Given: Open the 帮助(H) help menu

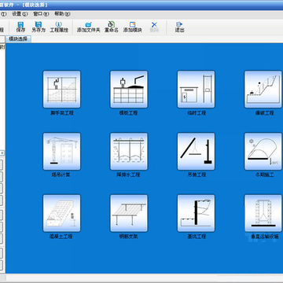Looking at the screenshot, I should point(62,14).
